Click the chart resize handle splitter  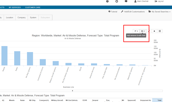tap(72, 91)
